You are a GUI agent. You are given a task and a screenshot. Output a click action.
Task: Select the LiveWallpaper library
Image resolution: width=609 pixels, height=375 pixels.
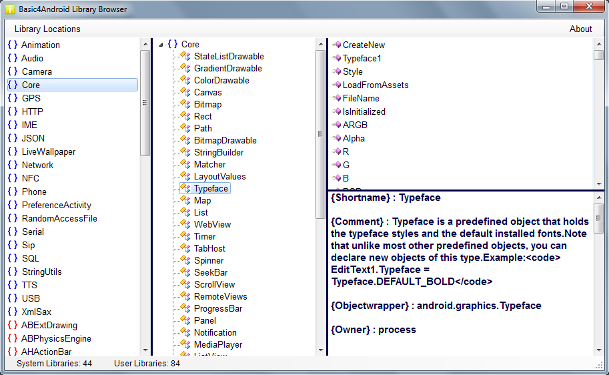click(x=49, y=151)
